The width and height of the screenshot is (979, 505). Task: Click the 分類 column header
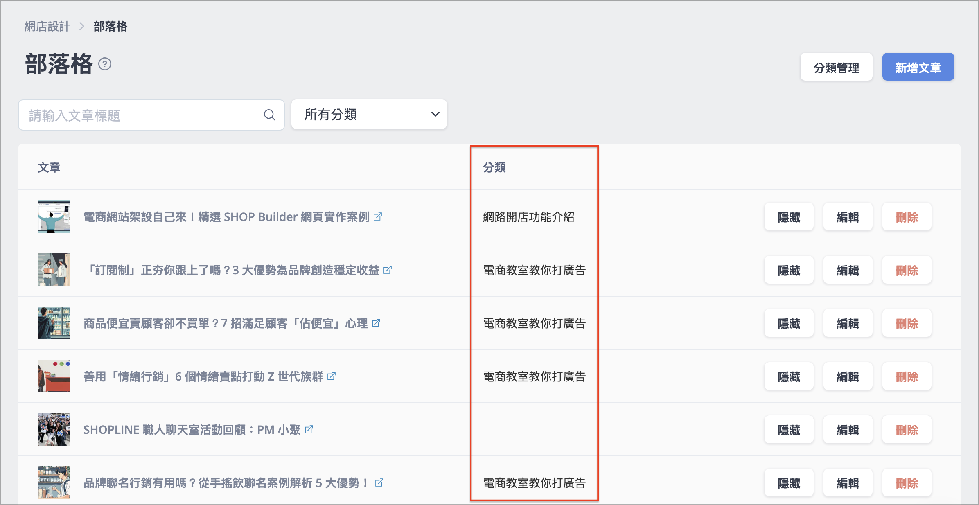494,167
